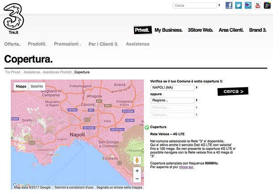Click the 3 Tre.it logo
Screen dimensions: 273x194
[13, 19]
